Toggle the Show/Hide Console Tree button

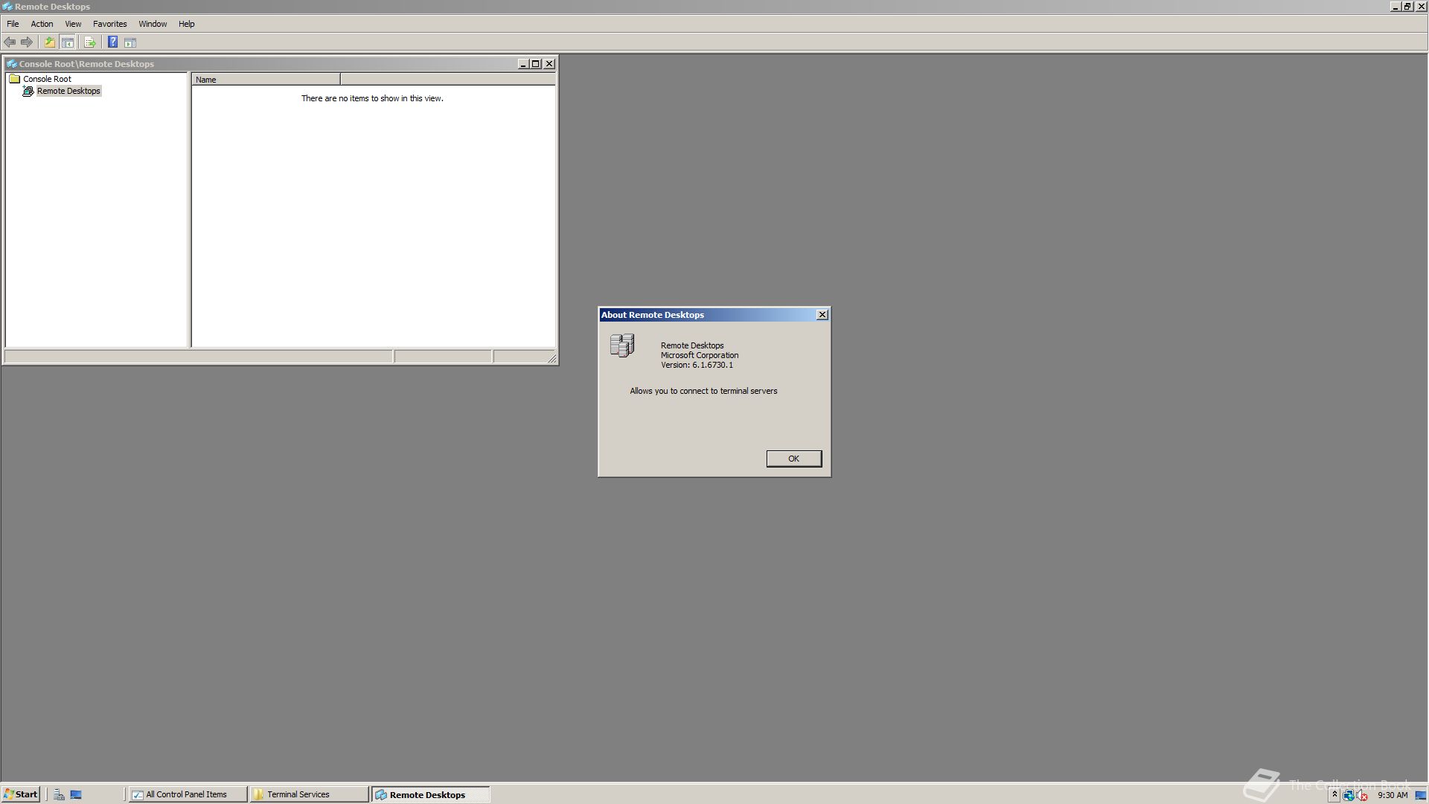[68, 42]
